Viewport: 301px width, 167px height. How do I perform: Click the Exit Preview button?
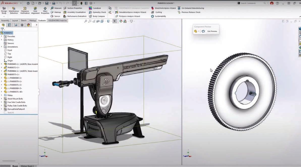(x=212, y=31)
